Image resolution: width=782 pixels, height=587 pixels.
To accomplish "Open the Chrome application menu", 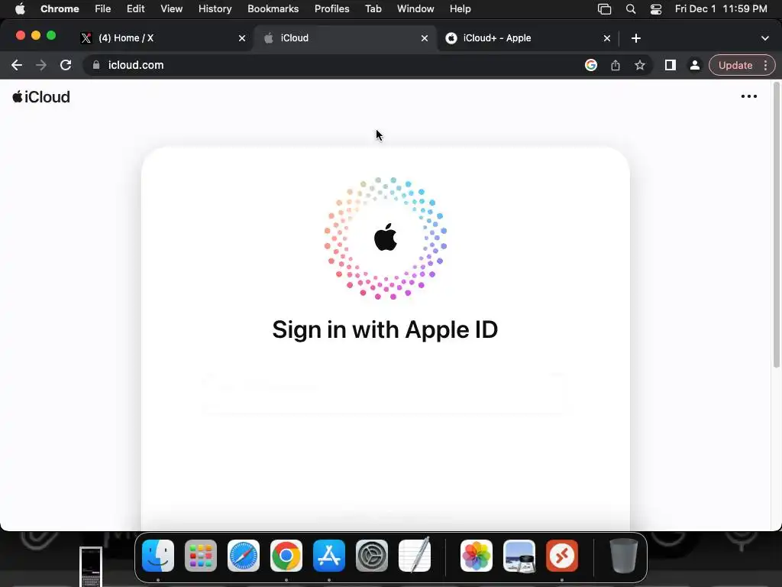I will pos(60,8).
